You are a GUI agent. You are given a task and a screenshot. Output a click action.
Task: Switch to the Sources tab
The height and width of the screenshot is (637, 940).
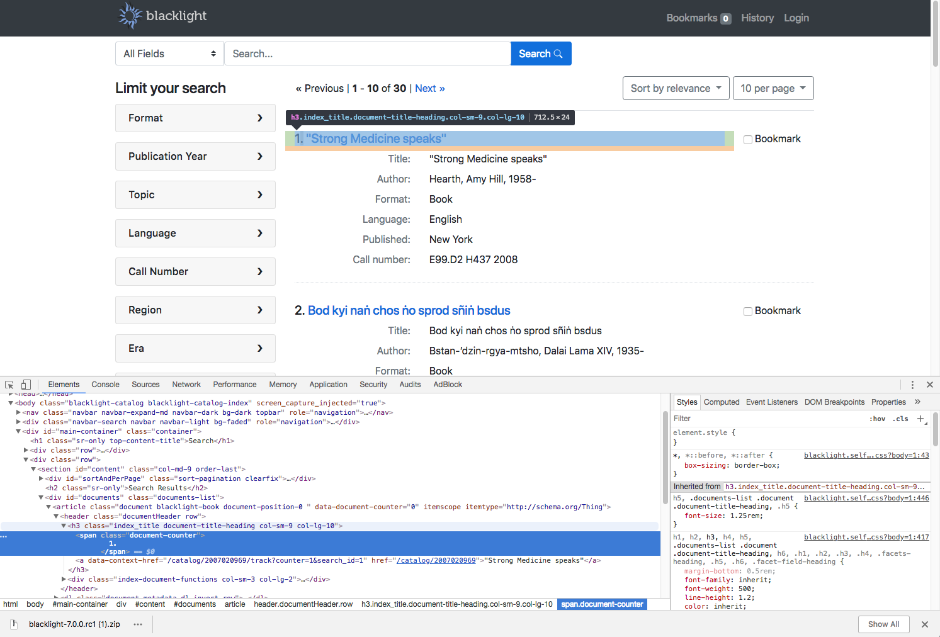[x=145, y=385]
